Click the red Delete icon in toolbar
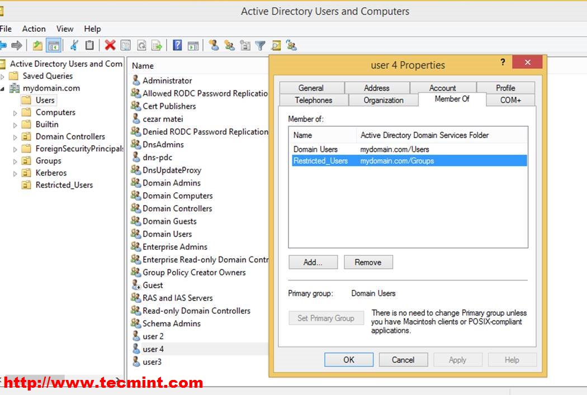 110,45
